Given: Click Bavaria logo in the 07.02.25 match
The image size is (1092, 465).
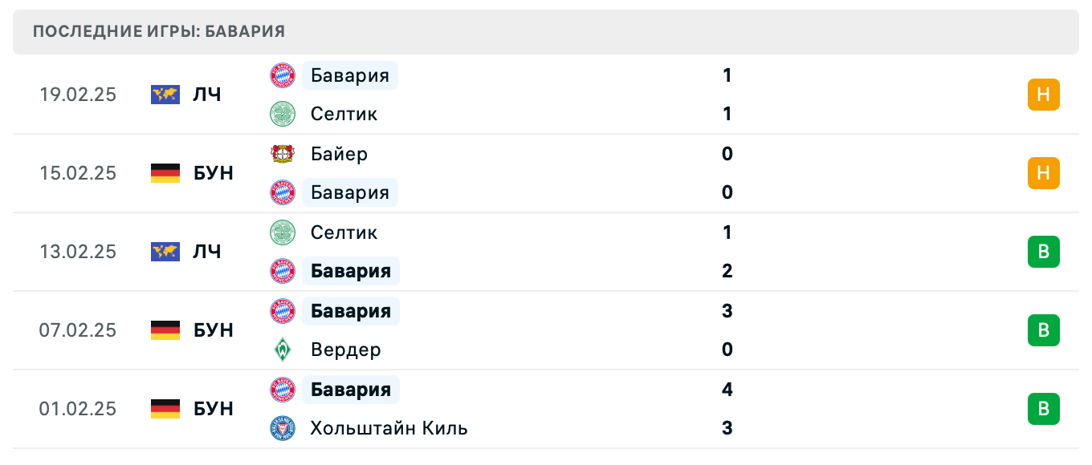Looking at the screenshot, I should point(283,311).
